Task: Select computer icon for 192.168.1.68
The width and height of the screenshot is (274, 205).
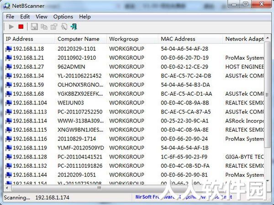Action: (x=9, y=94)
